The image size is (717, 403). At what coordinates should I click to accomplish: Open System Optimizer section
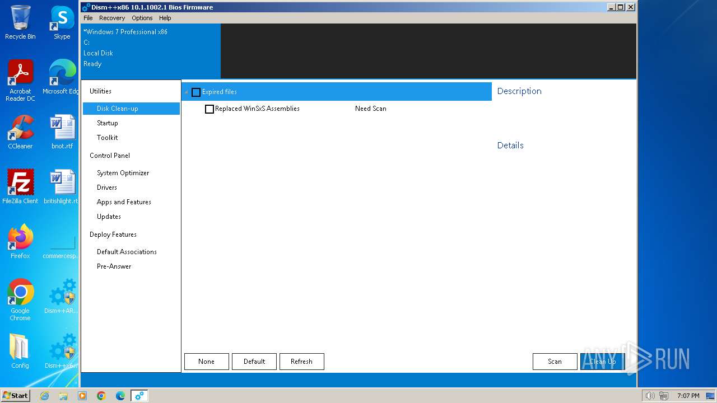point(131,173)
